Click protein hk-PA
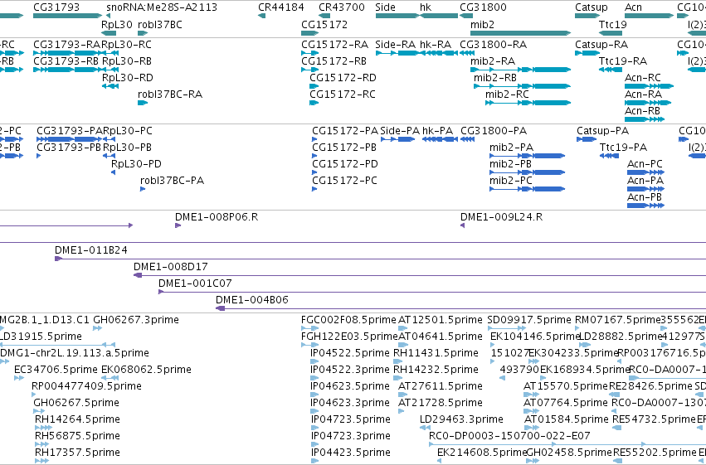The width and height of the screenshot is (706, 465). [438, 130]
